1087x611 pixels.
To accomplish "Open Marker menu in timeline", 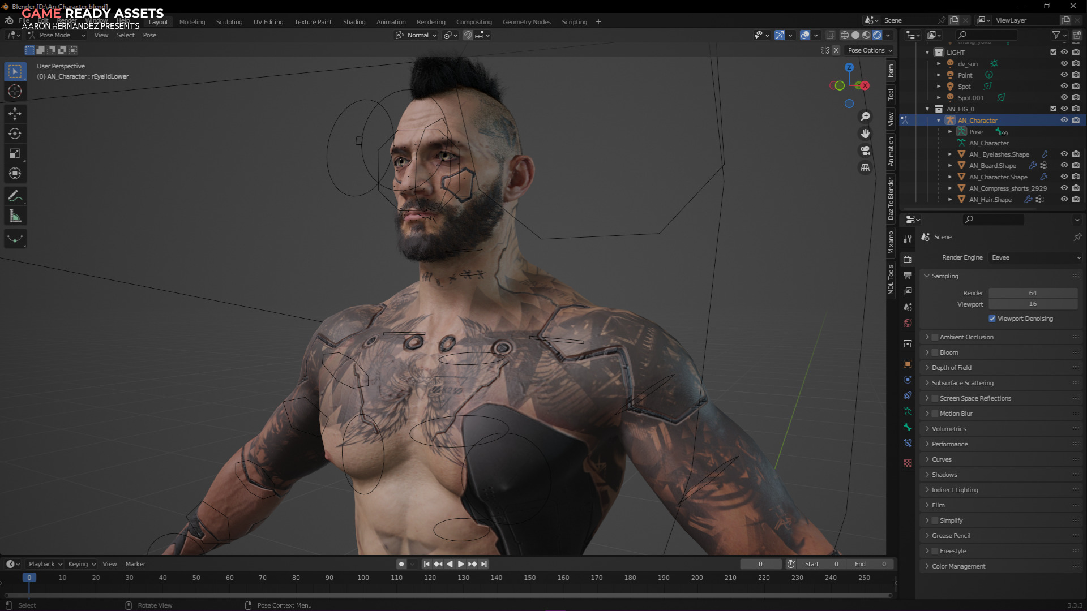I will 135,564.
